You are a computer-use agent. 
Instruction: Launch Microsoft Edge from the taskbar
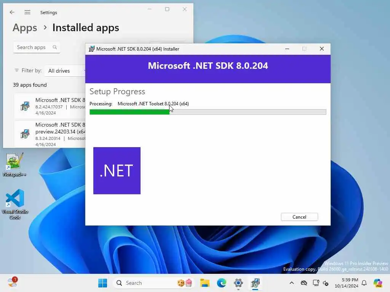tap(221, 283)
